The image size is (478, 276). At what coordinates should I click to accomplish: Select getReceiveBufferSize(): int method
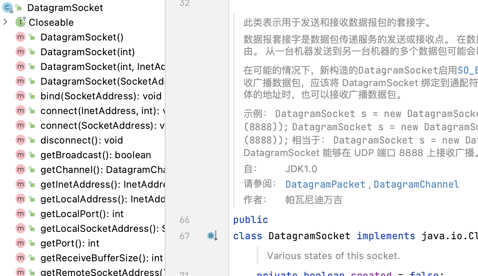[x=101, y=258]
